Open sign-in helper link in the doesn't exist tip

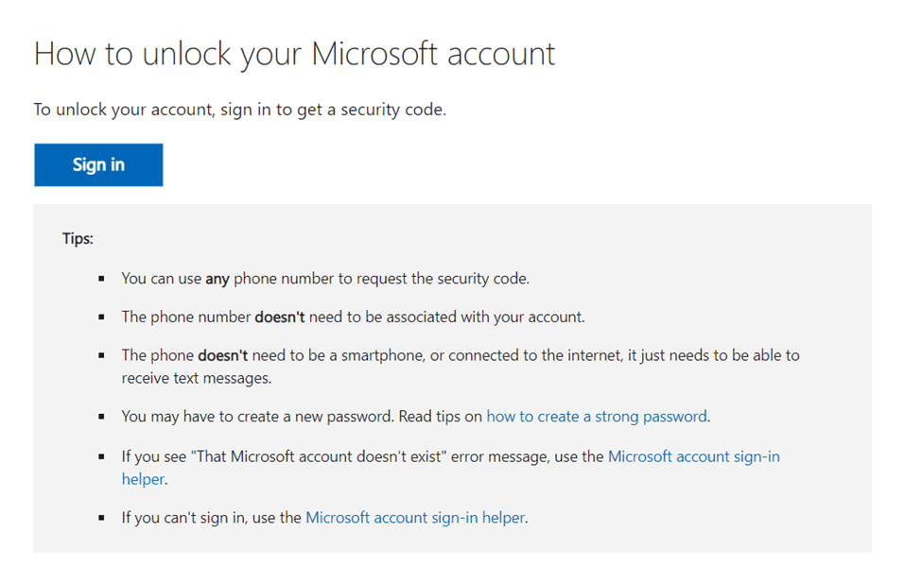[694, 457]
